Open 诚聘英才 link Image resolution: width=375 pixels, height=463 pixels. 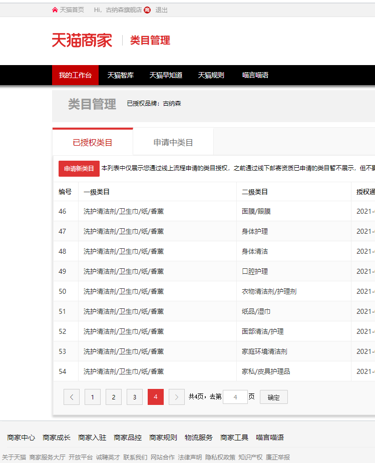click(x=108, y=457)
